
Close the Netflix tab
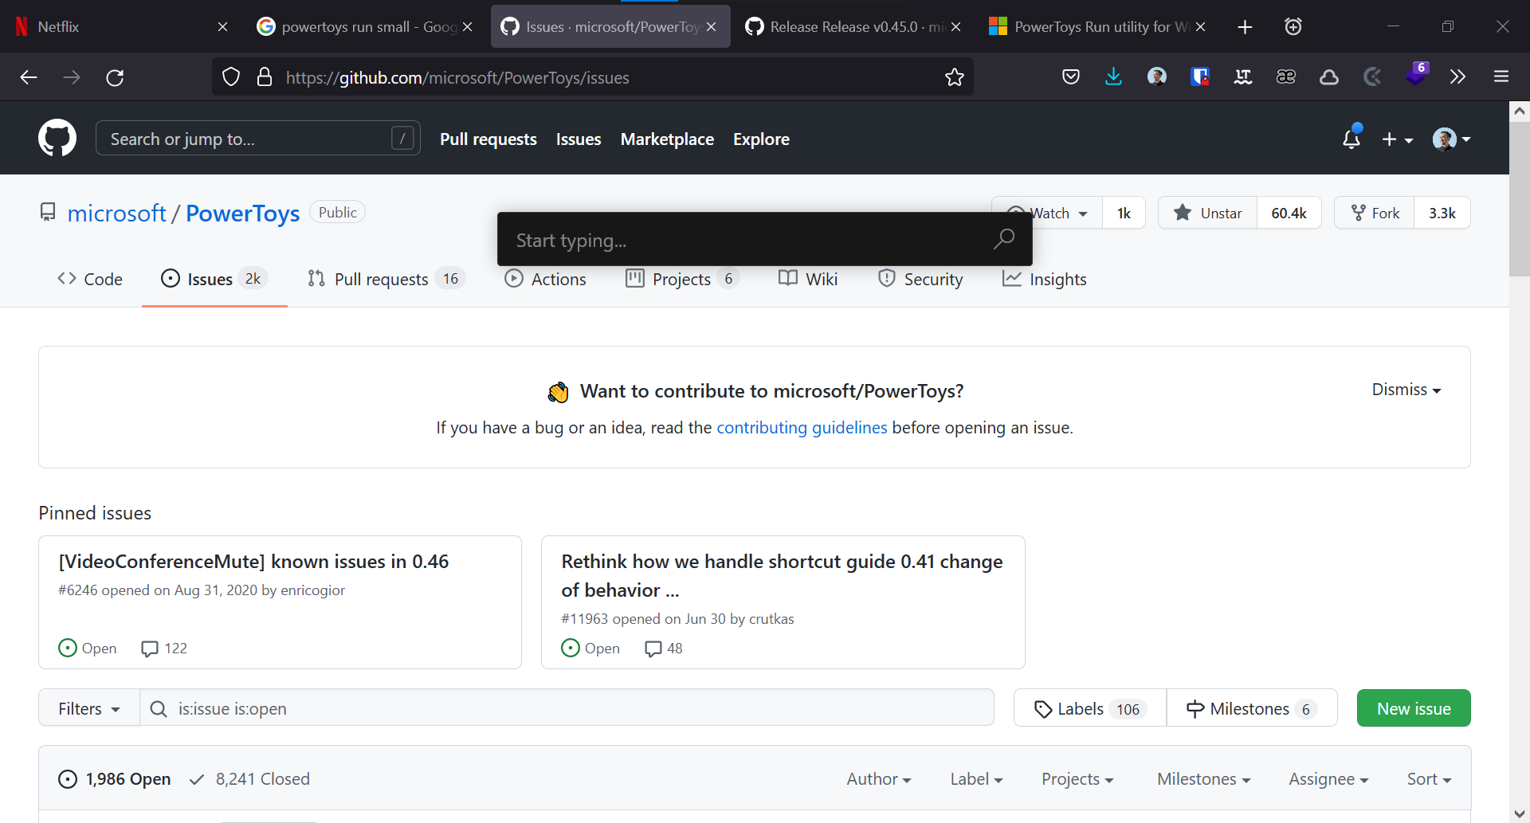[x=223, y=27]
